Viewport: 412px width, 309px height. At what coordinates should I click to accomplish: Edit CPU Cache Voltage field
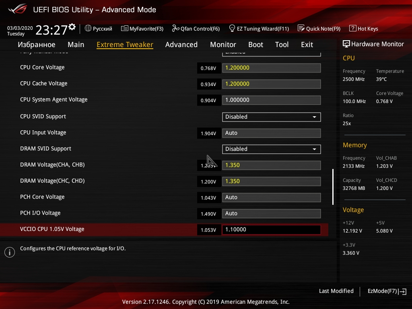[272, 84]
